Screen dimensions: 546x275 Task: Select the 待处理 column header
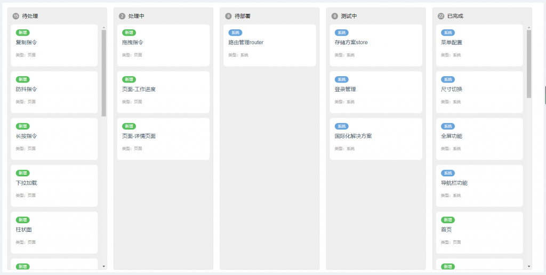30,16
